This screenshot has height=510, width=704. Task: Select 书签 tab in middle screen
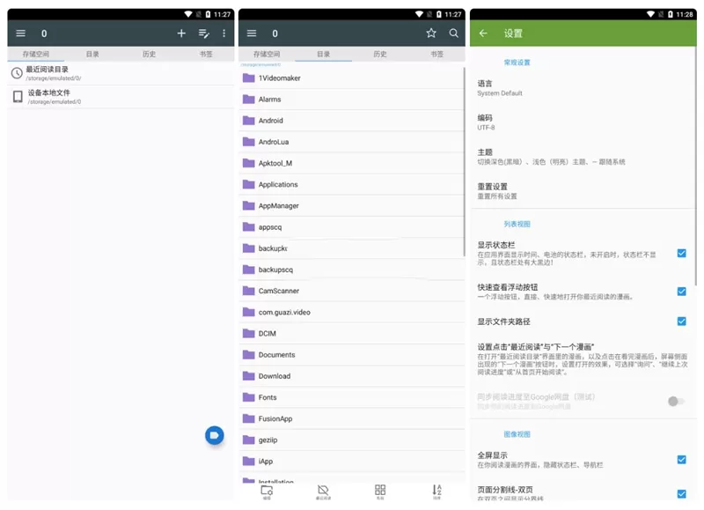[x=436, y=54]
